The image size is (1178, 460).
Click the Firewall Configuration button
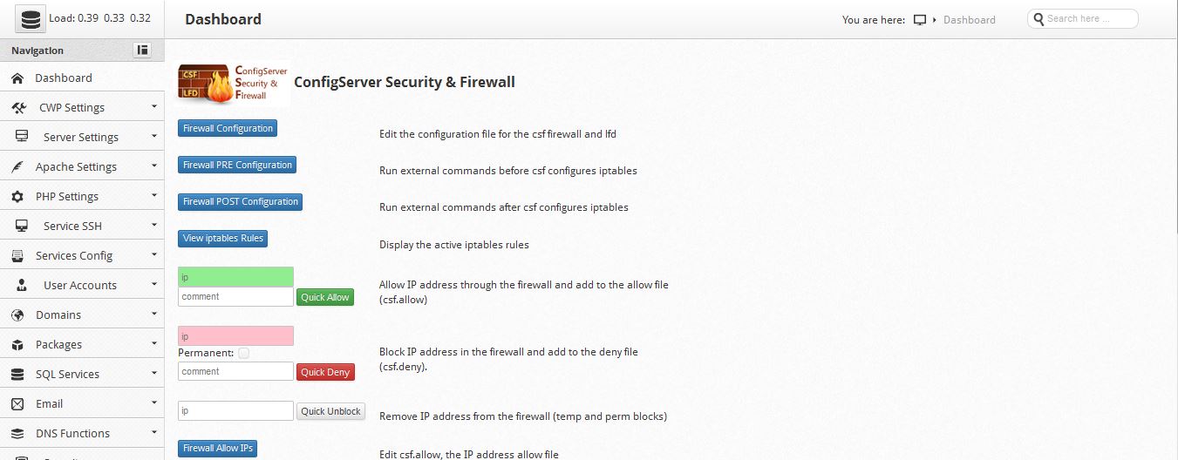[x=227, y=129]
